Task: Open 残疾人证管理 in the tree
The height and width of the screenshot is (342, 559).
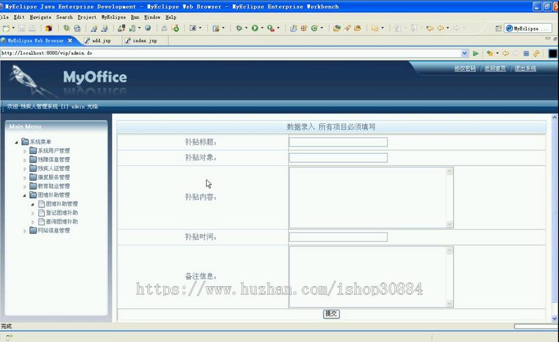Action: tap(54, 168)
